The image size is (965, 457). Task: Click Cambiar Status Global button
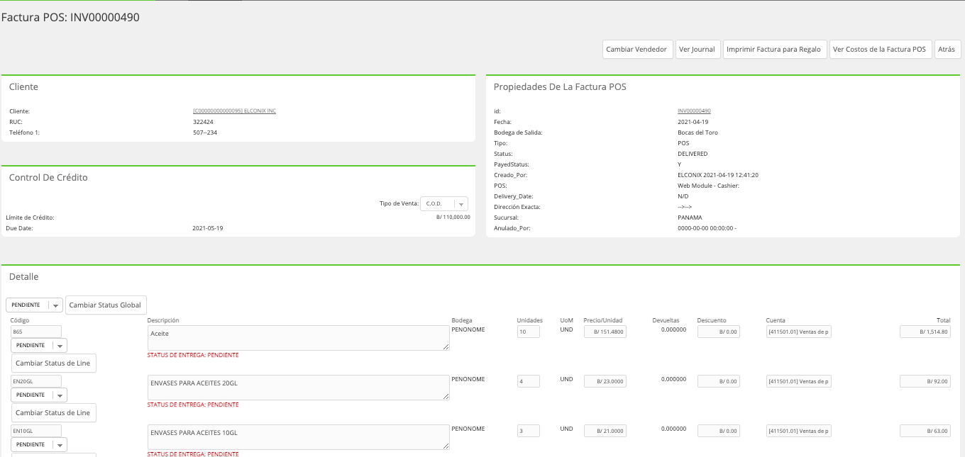106,305
